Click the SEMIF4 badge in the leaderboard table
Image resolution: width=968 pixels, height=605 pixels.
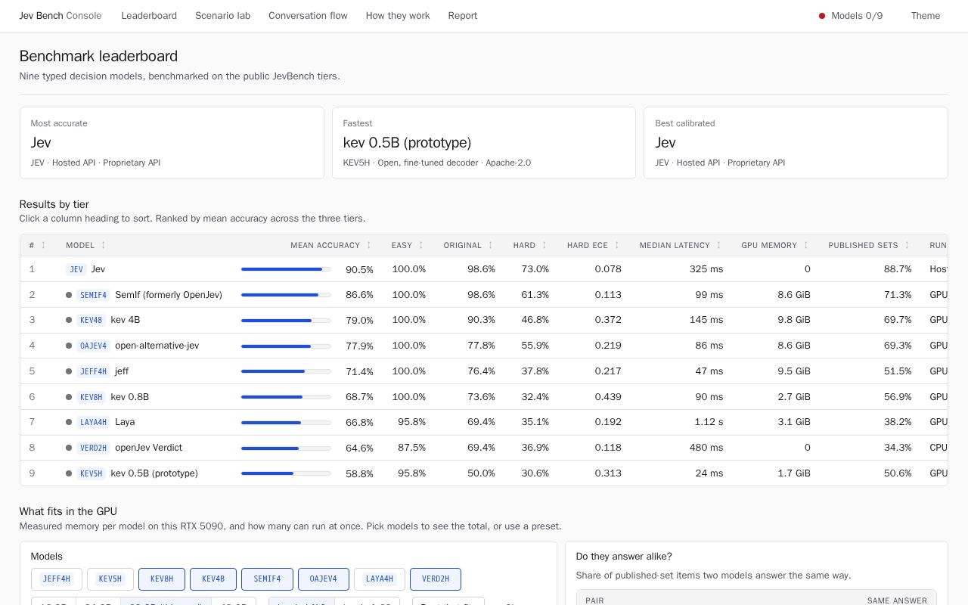[x=94, y=295]
